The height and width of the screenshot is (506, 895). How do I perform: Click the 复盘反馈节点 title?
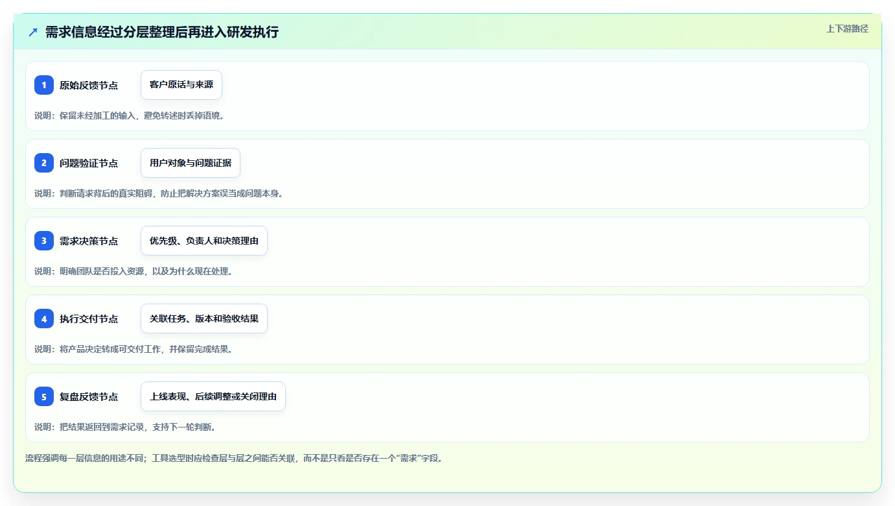click(89, 396)
